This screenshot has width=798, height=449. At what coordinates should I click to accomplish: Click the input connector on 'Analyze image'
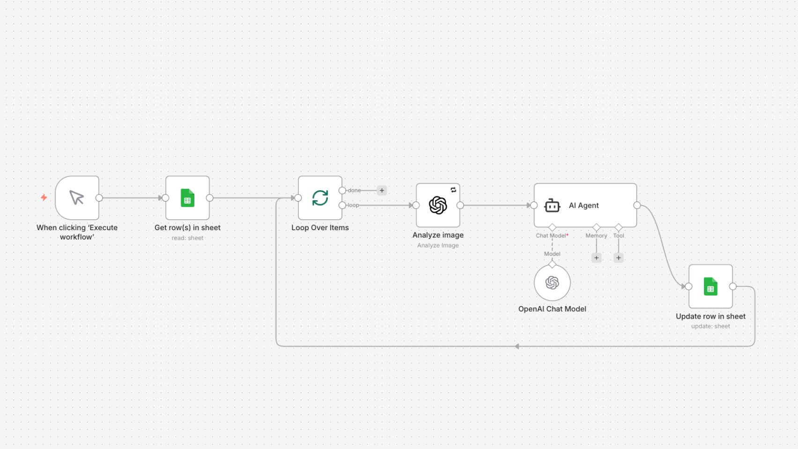(x=415, y=205)
